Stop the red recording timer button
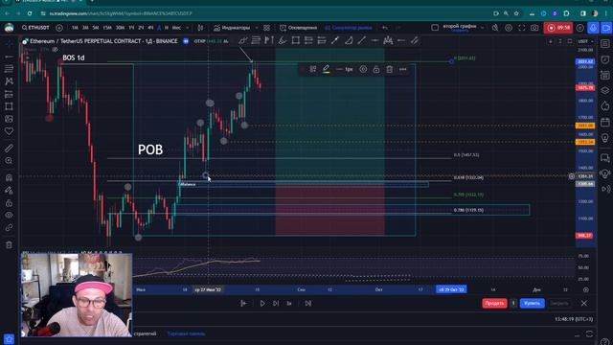Image resolution: width=613 pixels, height=345 pixels. (x=558, y=28)
